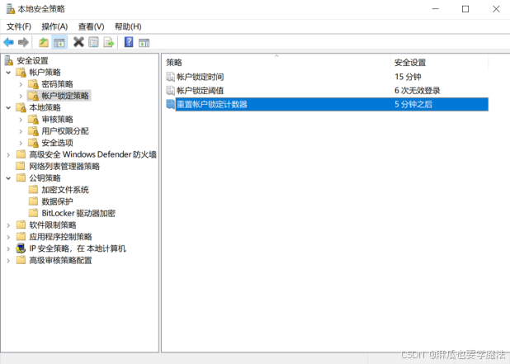The height and width of the screenshot is (364, 510).
Task: Click the 帐户锁定时间 policy icon
Action: coord(171,77)
